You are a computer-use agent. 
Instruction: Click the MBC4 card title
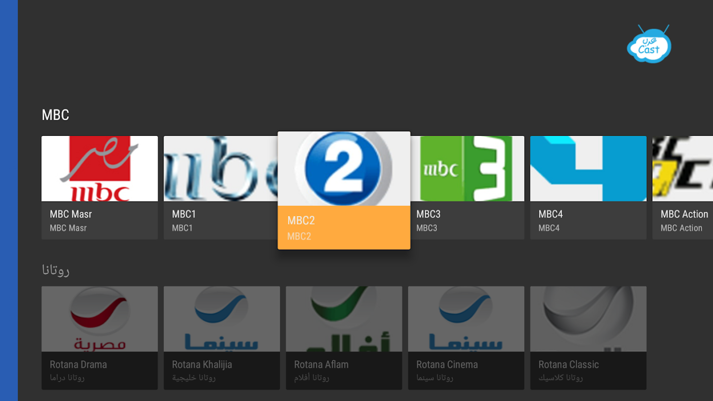(551, 214)
